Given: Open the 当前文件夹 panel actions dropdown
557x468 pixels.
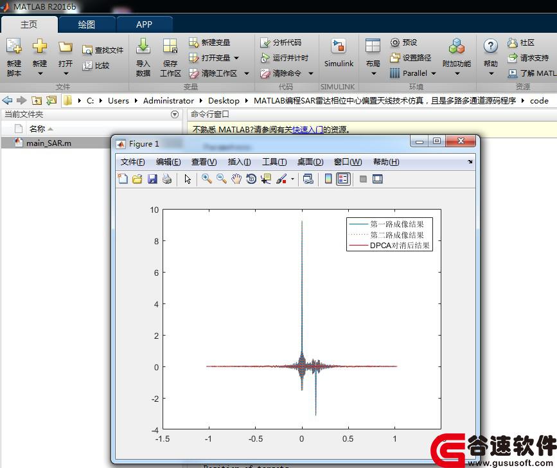Looking at the screenshot, I should (x=174, y=114).
